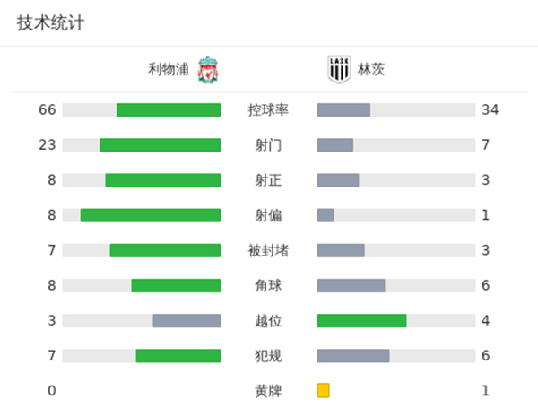538x408 pixels.
Task: Click the 犯规 stat label
Action: pyautogui.click(x=268, y=356)
